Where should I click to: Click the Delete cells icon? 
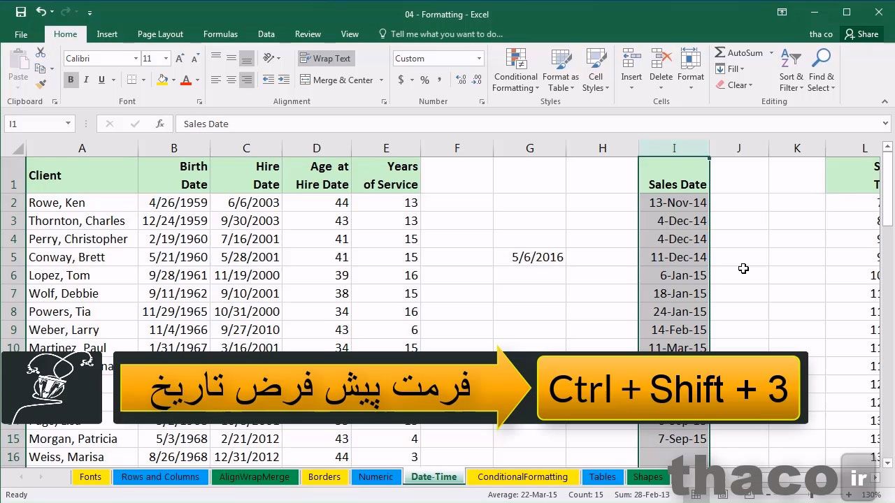click(661, 60)
